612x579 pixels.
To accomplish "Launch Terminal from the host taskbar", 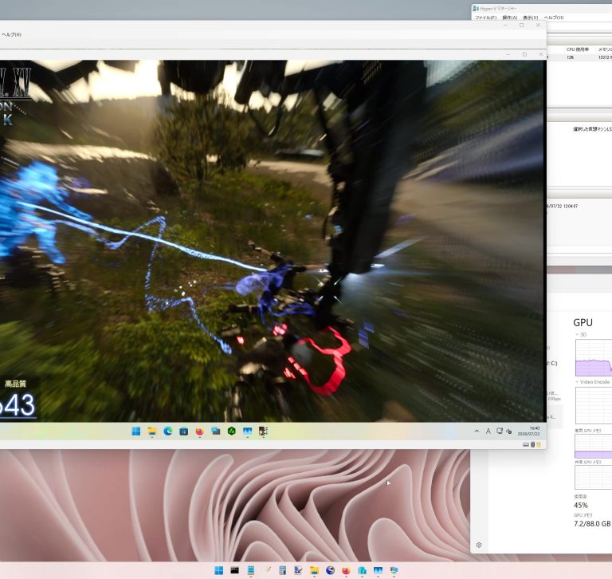I will pyautogui.click(x=234, y=570).
